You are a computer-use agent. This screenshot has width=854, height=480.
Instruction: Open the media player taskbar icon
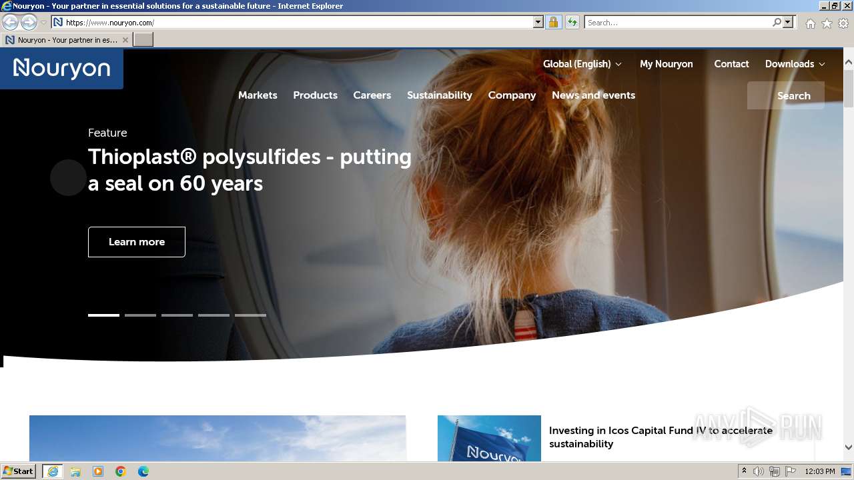pos(98,471)
